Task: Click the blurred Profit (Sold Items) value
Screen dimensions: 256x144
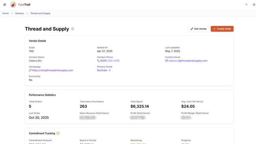Action: point(138,117)
